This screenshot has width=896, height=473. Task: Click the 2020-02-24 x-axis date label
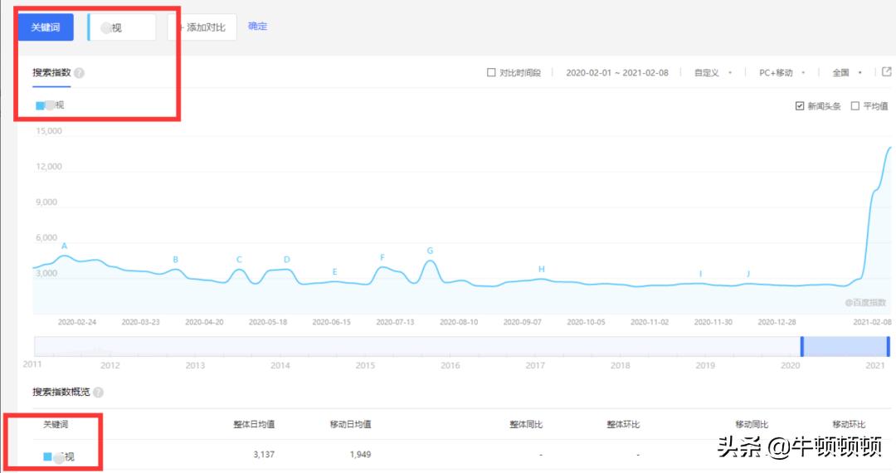click(77, 322)
